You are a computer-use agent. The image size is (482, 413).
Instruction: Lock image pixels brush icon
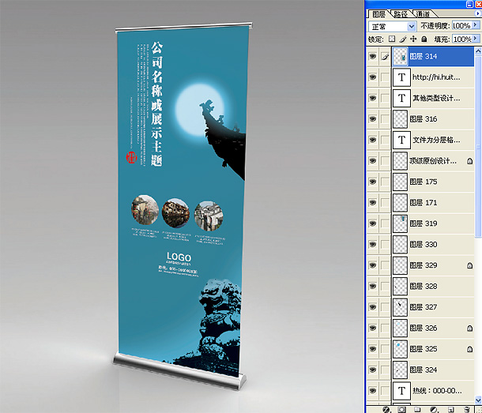[x=403, y=39]
